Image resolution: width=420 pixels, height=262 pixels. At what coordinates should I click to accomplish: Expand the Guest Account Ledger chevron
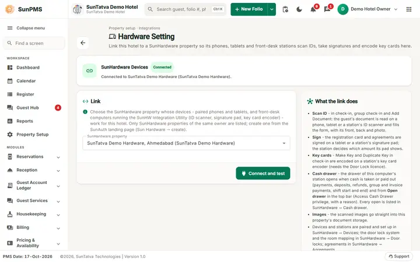(x=58, y=186)
